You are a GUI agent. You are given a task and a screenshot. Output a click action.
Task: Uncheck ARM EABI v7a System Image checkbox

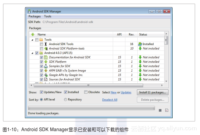click(x=41, y=71)
